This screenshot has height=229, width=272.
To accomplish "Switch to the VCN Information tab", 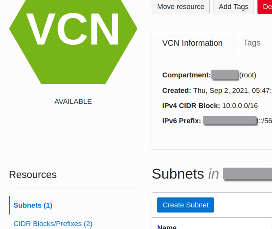I will pyautogui.click(x=192, y=43).
